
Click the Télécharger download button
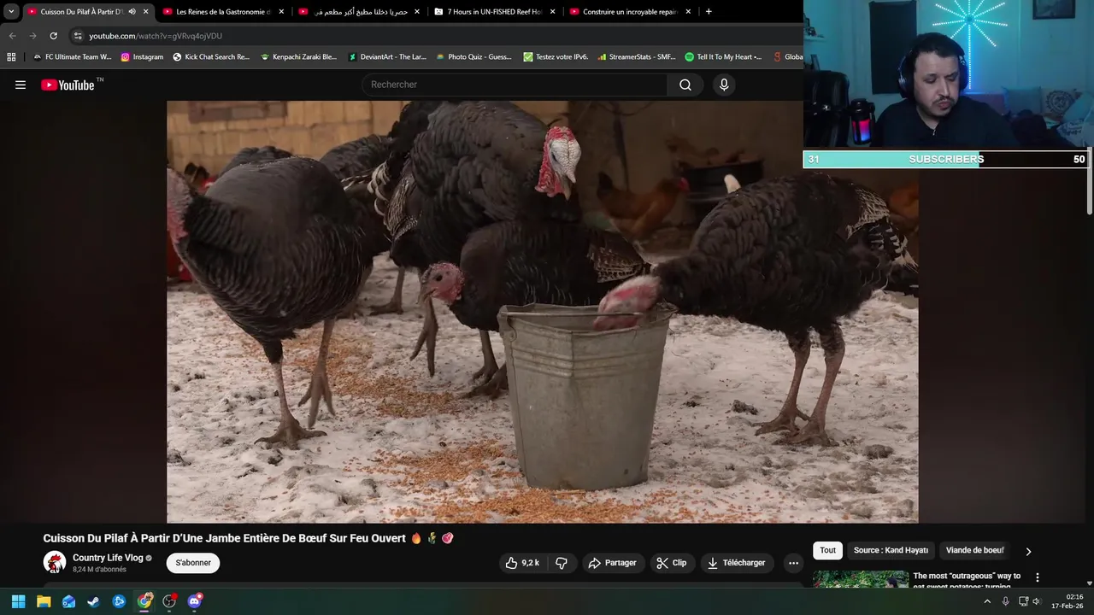coord(737,563)
